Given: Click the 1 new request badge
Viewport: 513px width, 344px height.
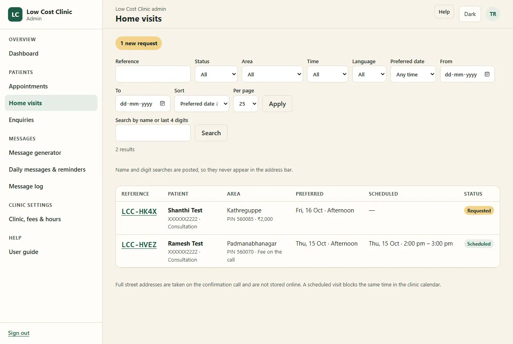Looking at the screenshot, I should pos(139,43).
